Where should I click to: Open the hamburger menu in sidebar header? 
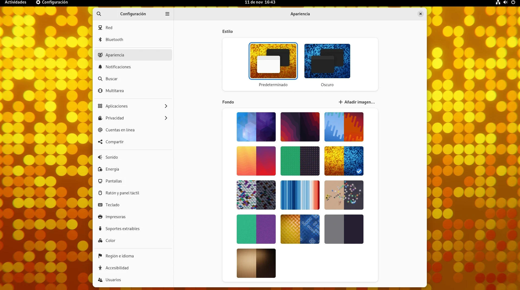pyautogui.click(x=167, y=14)
